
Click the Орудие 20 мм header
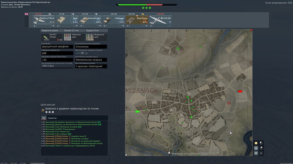(97, 30)
